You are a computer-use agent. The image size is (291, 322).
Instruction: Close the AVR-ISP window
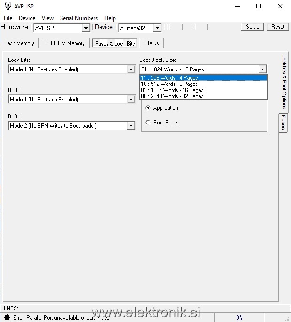pyautogui.click(x=280, y=6)
